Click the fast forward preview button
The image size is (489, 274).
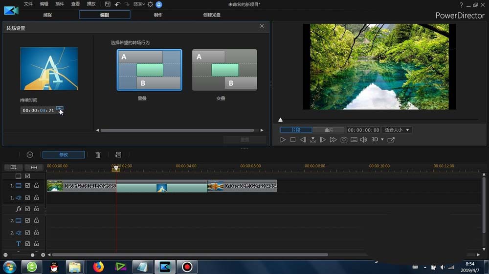(x=333, y=140)
